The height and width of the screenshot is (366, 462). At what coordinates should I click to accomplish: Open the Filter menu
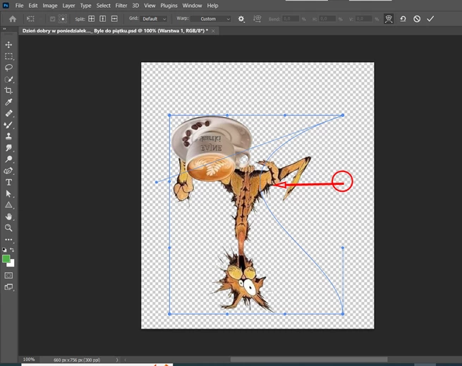tap(121, 6)
